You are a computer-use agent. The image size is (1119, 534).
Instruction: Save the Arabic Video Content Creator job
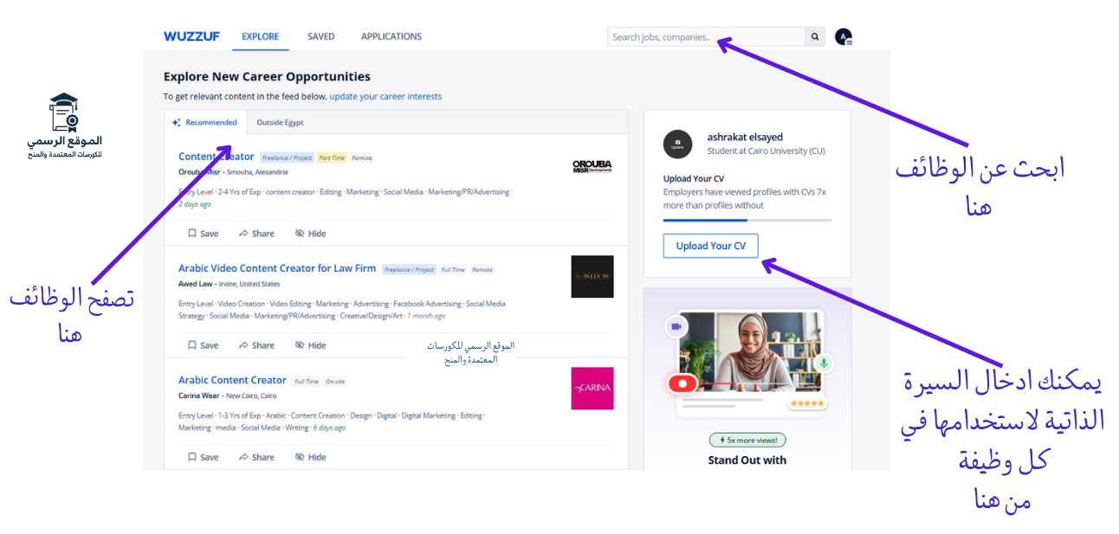[x=204, y=345]
